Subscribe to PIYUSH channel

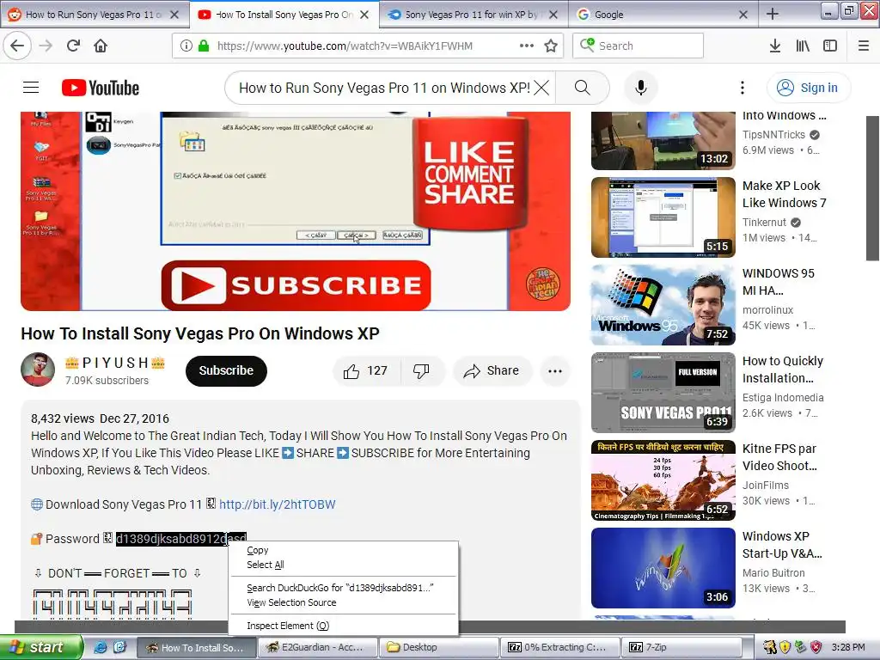(226, 371)
